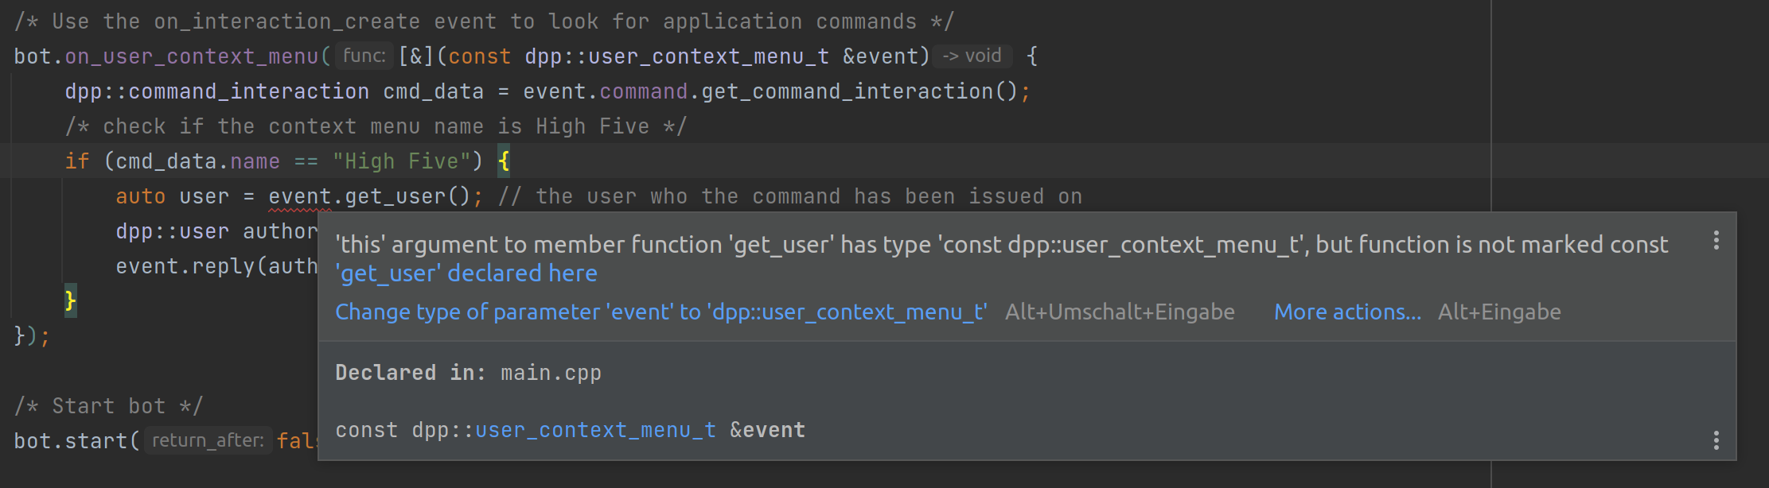Open the kebab menu beside the error message
The height and width of the screenshot is (488, 1769).
coord(1716,238)
